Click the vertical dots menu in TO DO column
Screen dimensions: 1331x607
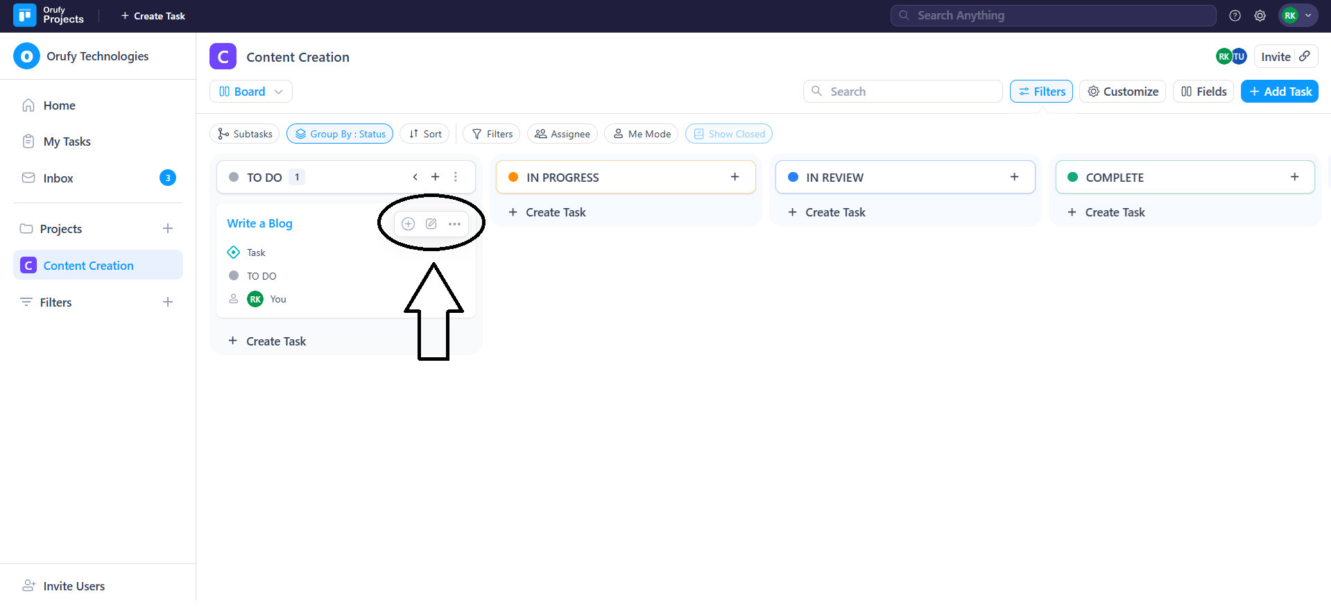(456, 177)
